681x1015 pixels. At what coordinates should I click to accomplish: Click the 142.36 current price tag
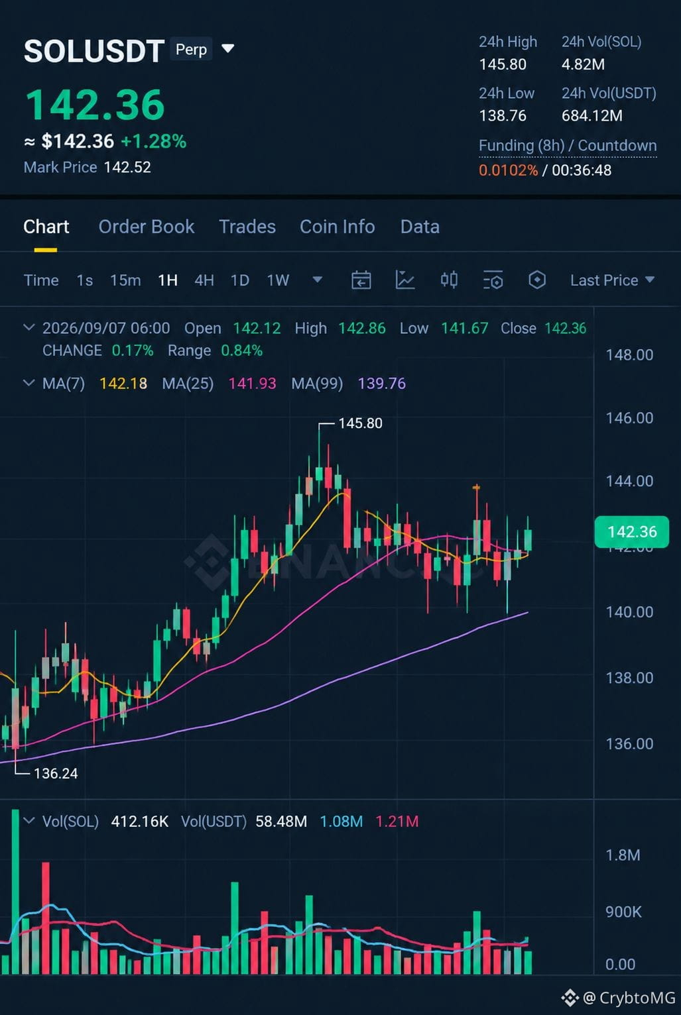pyautogui.click(x=632, y=532)
